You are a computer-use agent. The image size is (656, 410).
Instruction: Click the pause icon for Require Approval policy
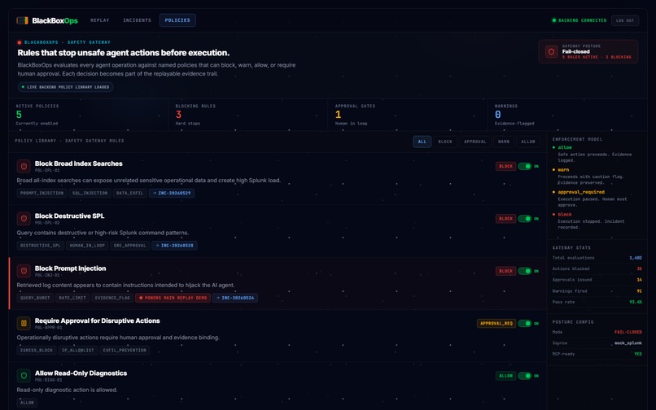coord(24,324)
